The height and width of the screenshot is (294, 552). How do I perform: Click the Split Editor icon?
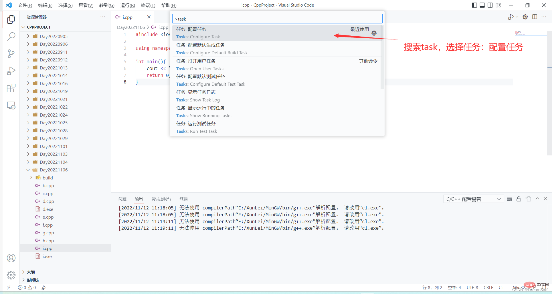(535, 17)
